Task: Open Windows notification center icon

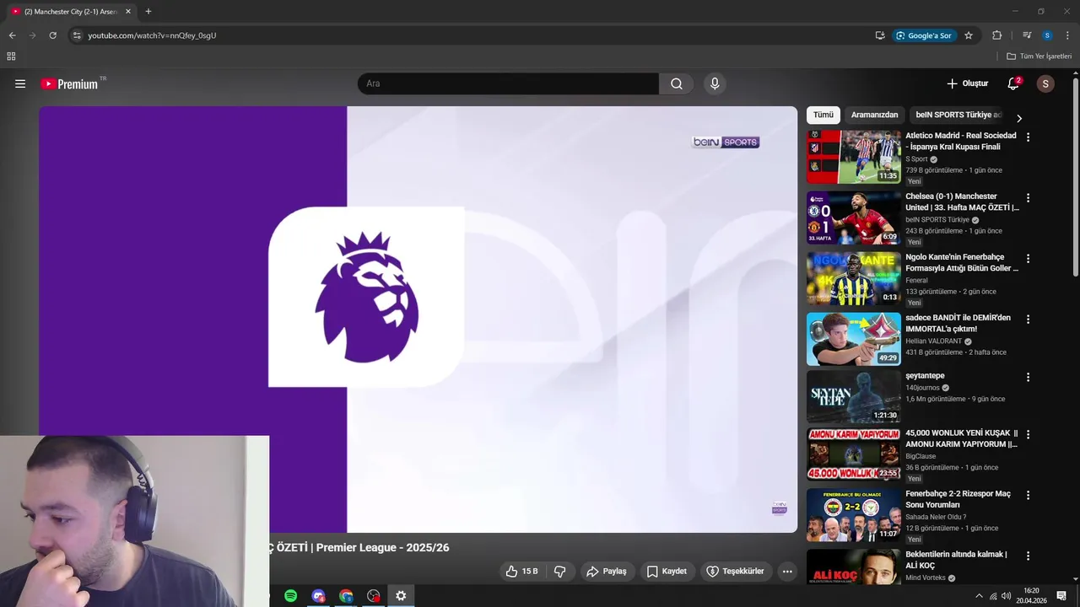Action: [1061, 596]
